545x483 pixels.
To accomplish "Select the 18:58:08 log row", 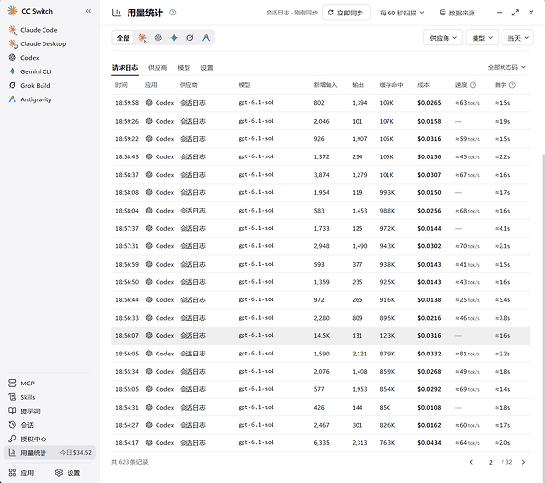I will click(x=321, y=192).
